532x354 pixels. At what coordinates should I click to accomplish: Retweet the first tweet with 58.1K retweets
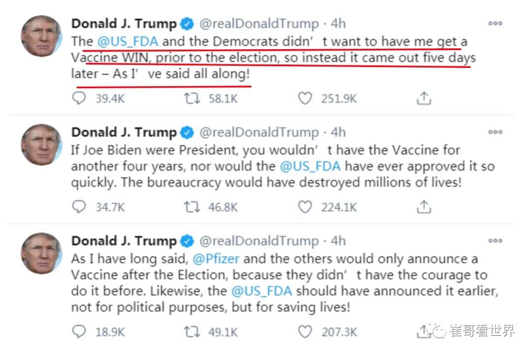[192, 98]
